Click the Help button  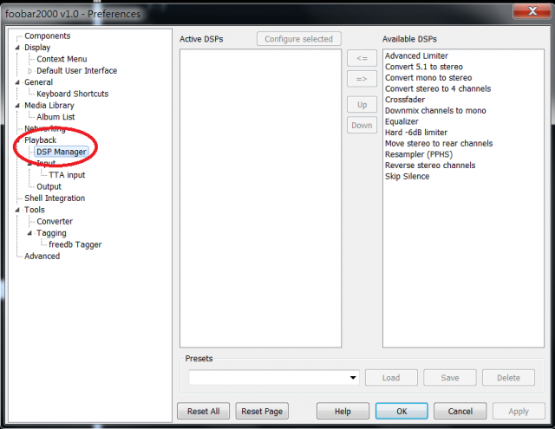pos(343,412)
